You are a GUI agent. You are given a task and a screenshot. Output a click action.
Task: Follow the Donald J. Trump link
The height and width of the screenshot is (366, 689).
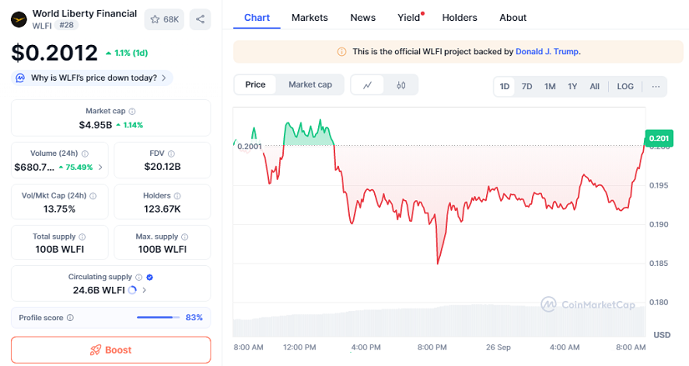(x=547, y=52)
